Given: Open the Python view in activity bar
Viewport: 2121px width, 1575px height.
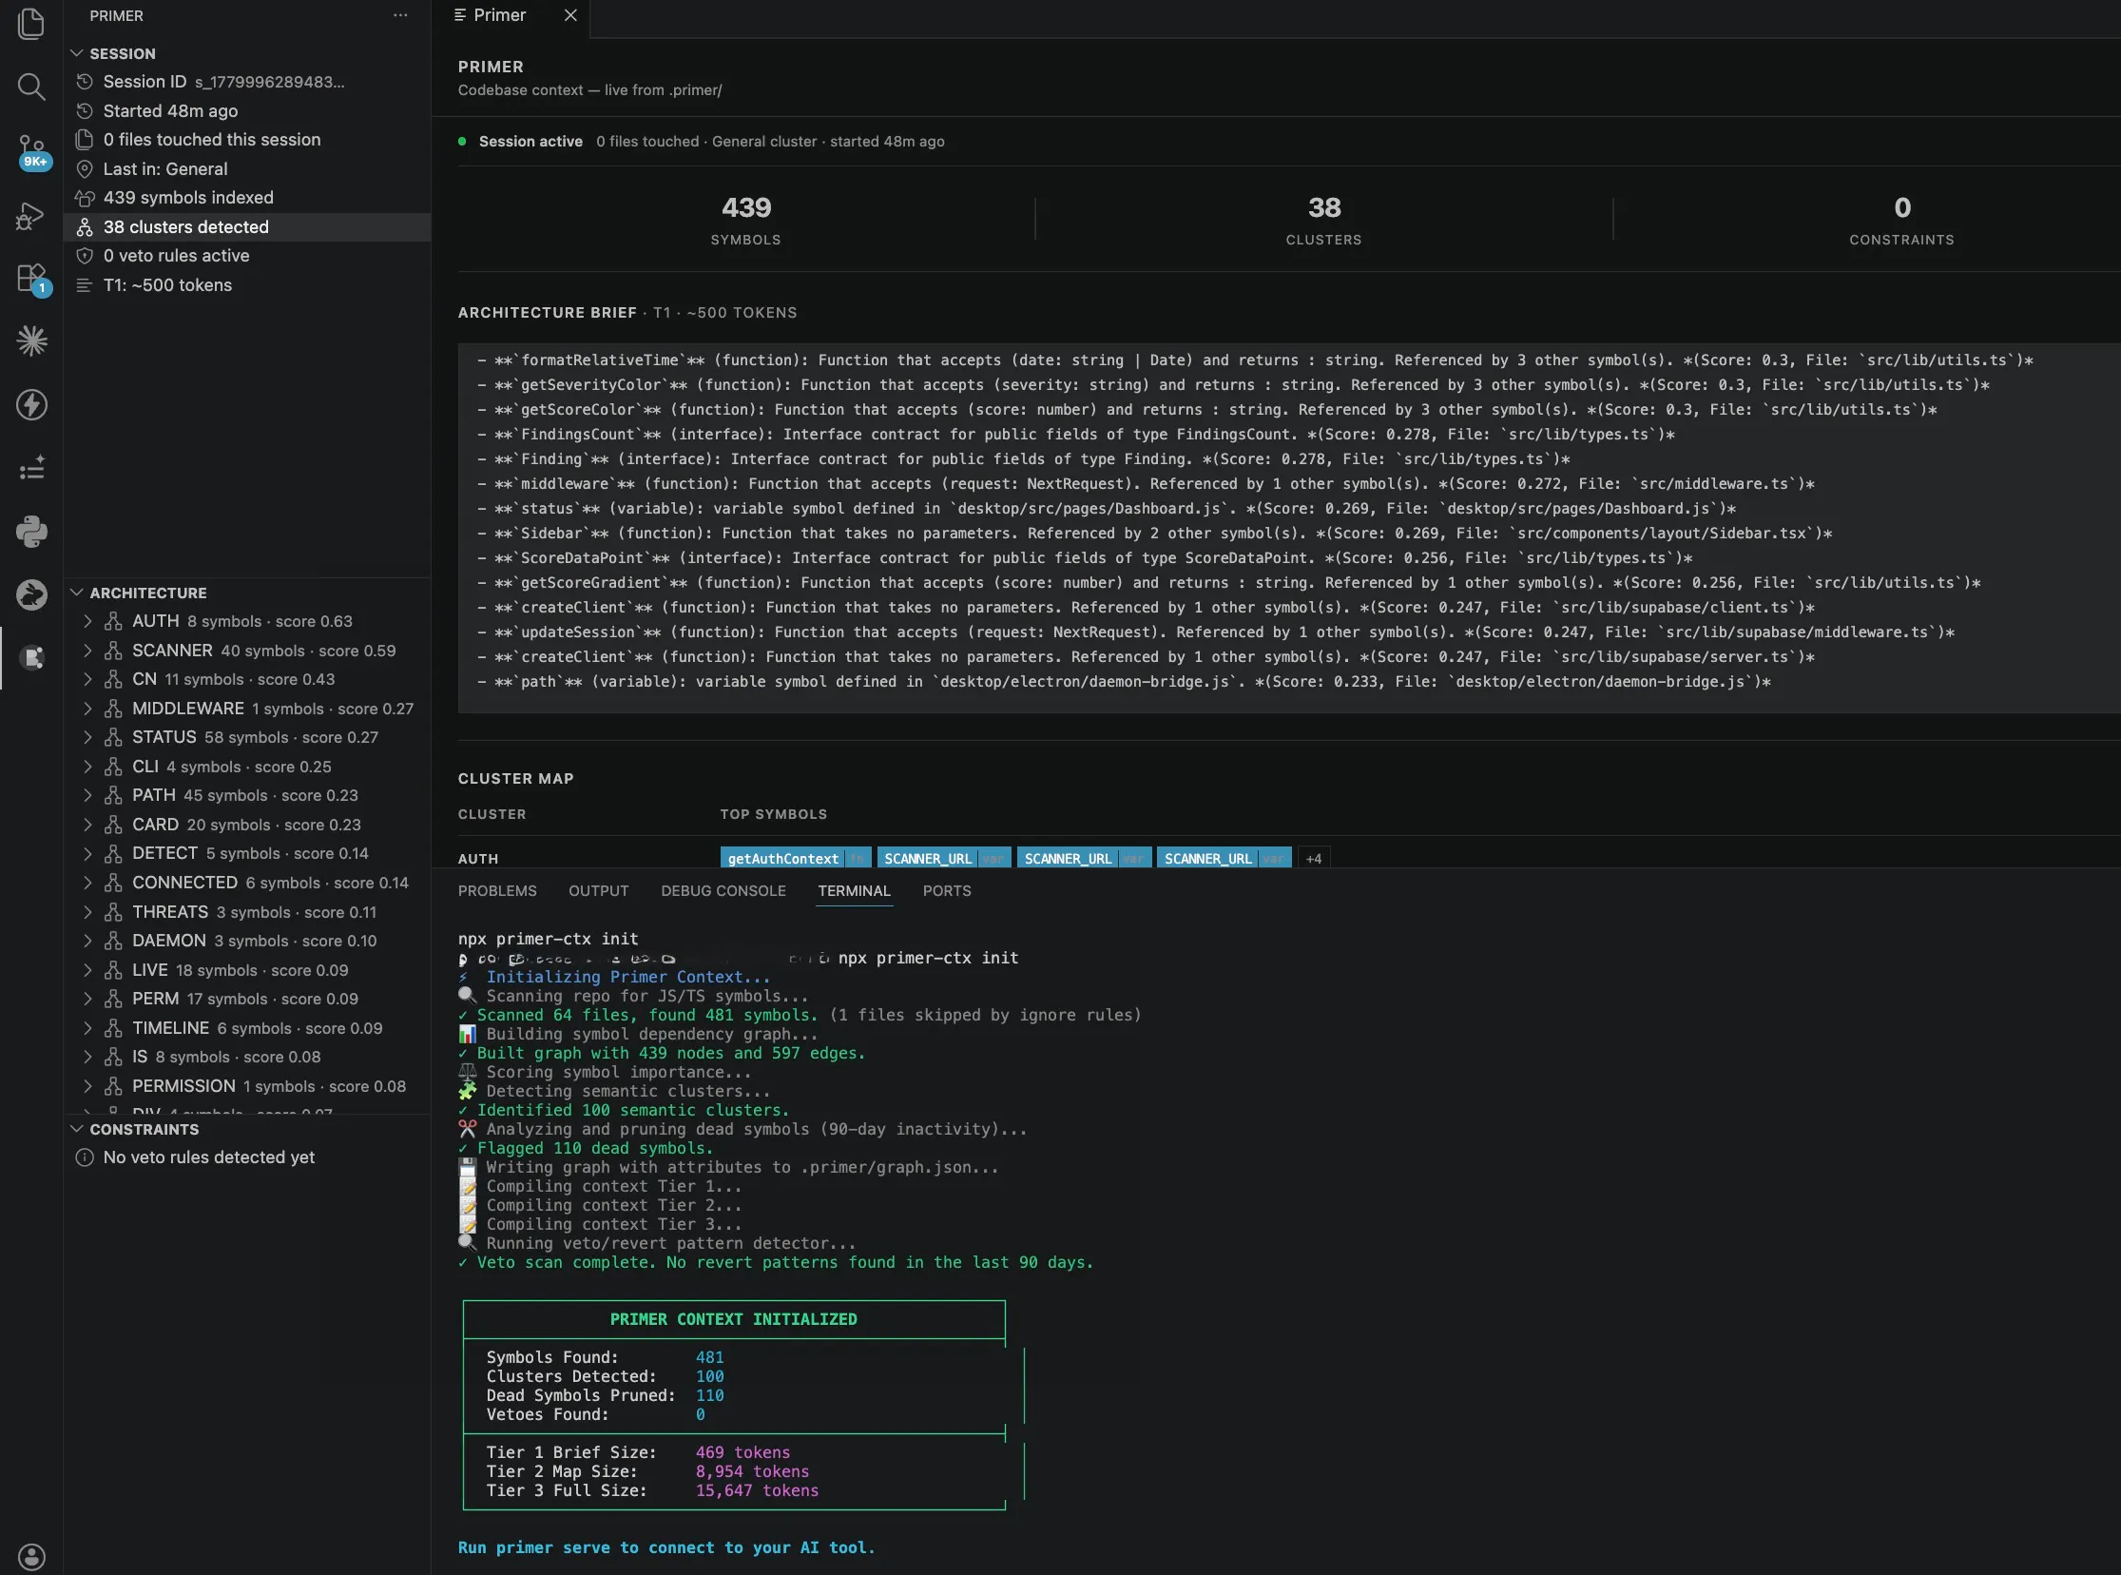Looking at the screenshot, I should pyautogui.click(x=31, y=531).
